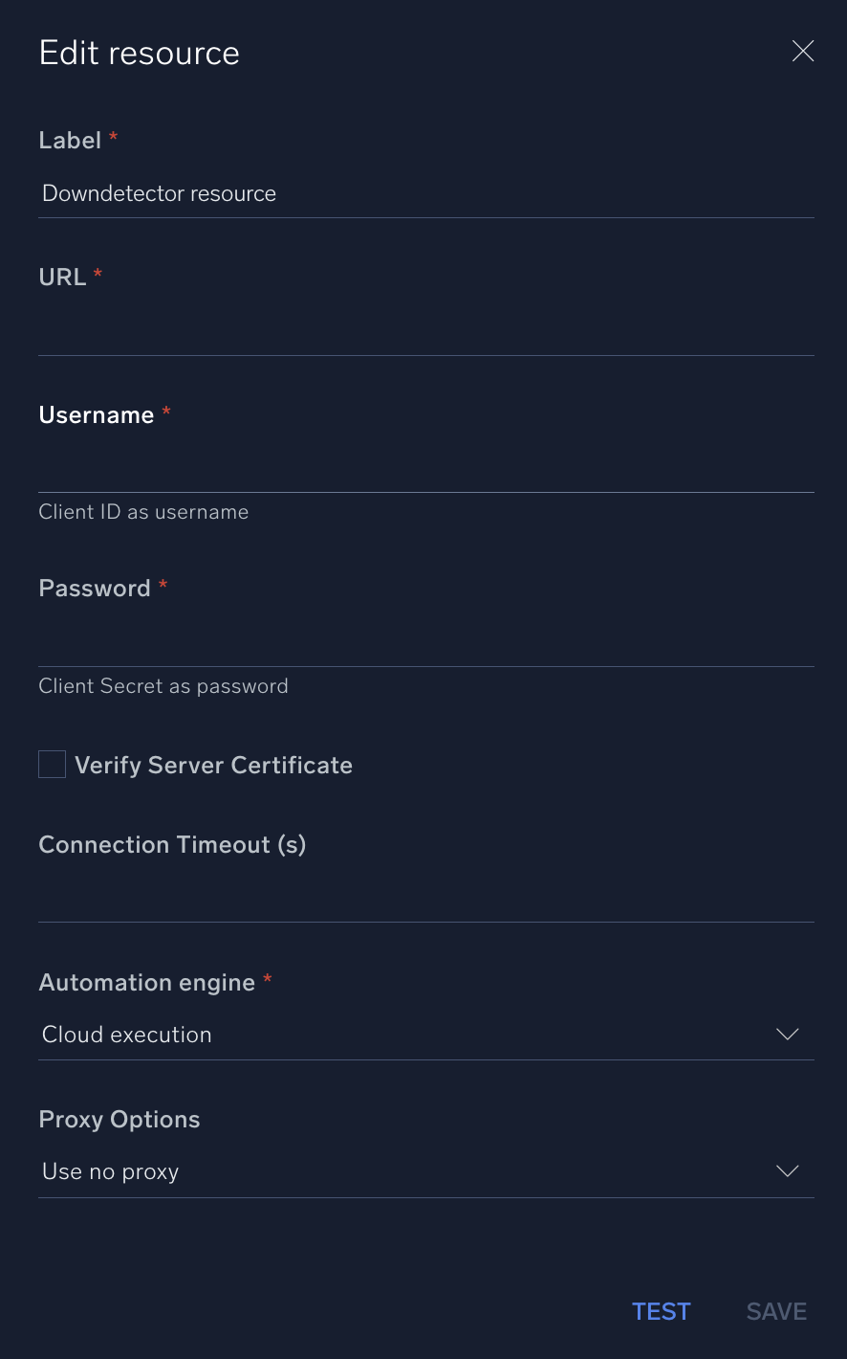Click the Client ID as username hint text
This screenshot has height=1359, width=847.
point(143,512)
